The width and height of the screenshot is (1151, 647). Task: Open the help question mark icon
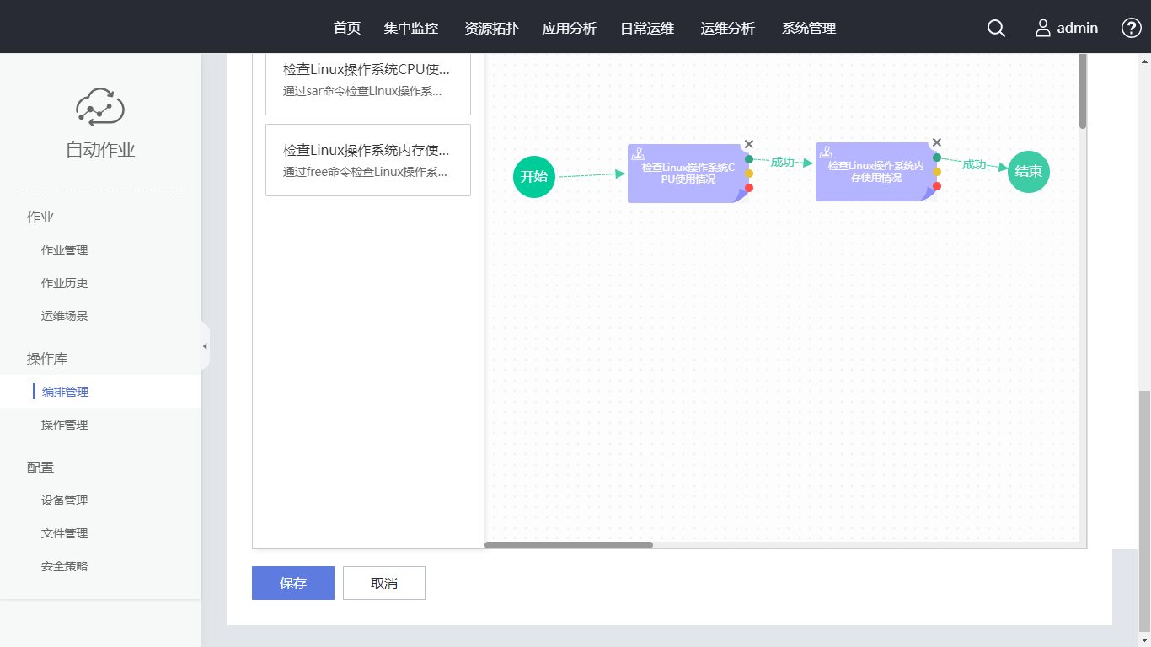point(1131,28)
